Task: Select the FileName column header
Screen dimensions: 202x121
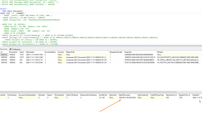Action: coord(179,52)
